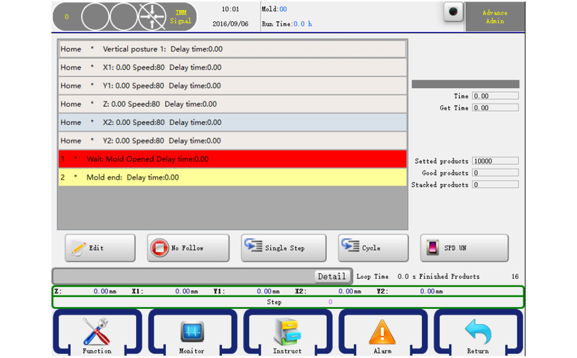Open the Function wrench and screwdriver icon
577x358 pixels.
[x=97, y=331]
